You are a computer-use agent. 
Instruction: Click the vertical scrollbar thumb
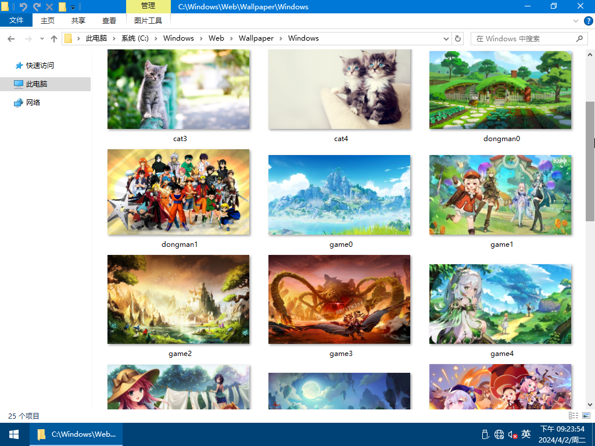point(590,160)
